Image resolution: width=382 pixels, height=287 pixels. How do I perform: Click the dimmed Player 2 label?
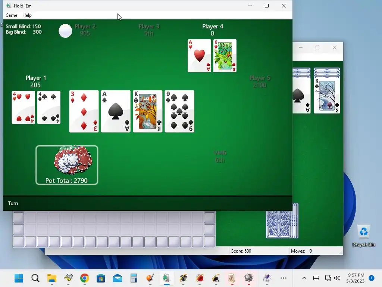pyautogui.click(x=85, y=27)
